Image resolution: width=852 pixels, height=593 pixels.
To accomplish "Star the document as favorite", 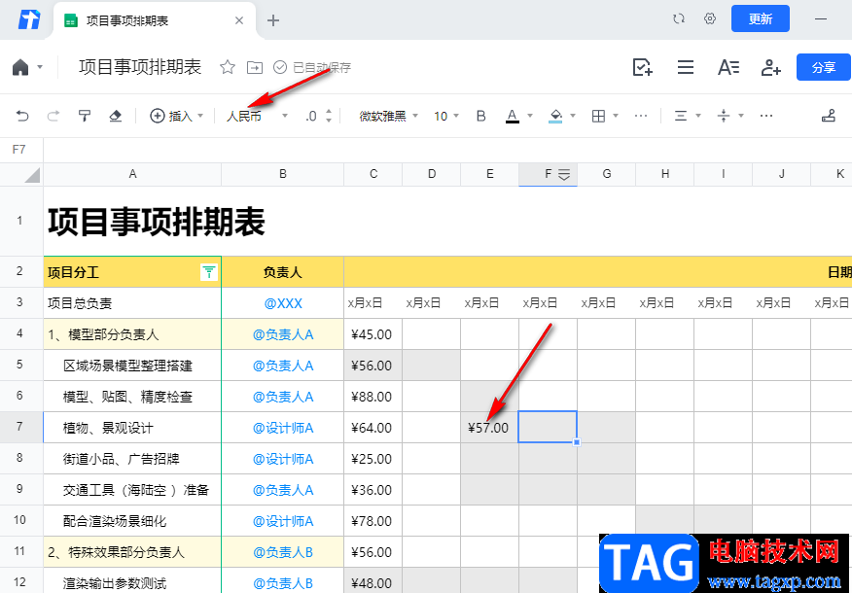I will coord(228,67).
